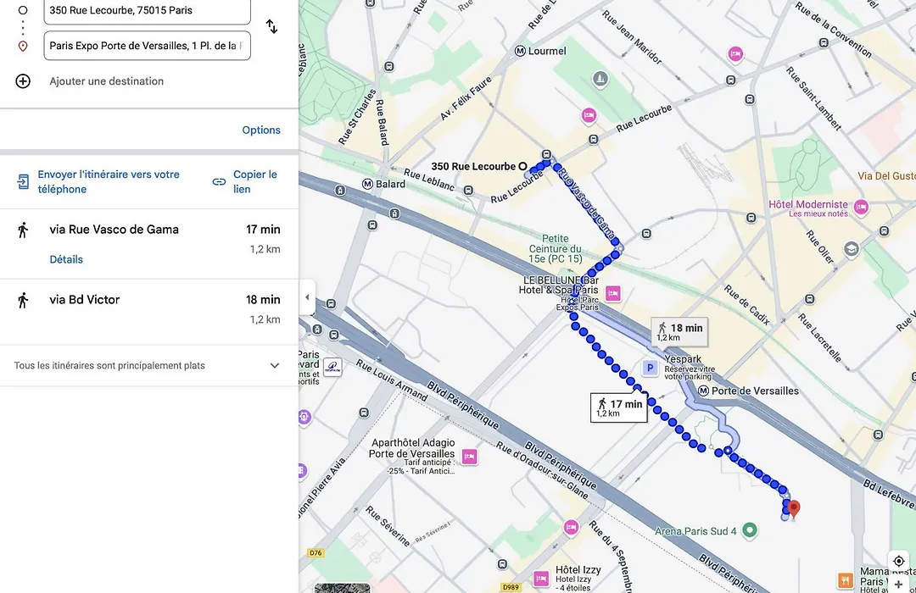
Task: Open the hotel pin near Rue Jean Maridor
Action: coord(735,54)
